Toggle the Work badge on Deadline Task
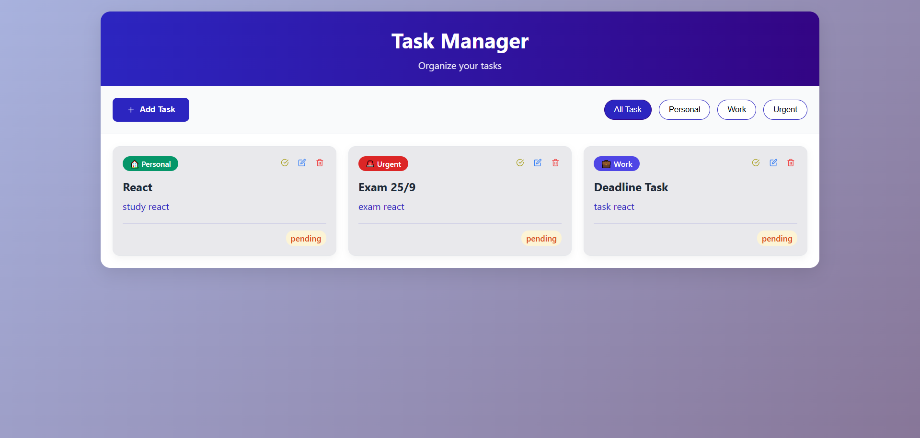Image resolution: width=920 pixels, height=438 pixels. (x=616, y=163)
